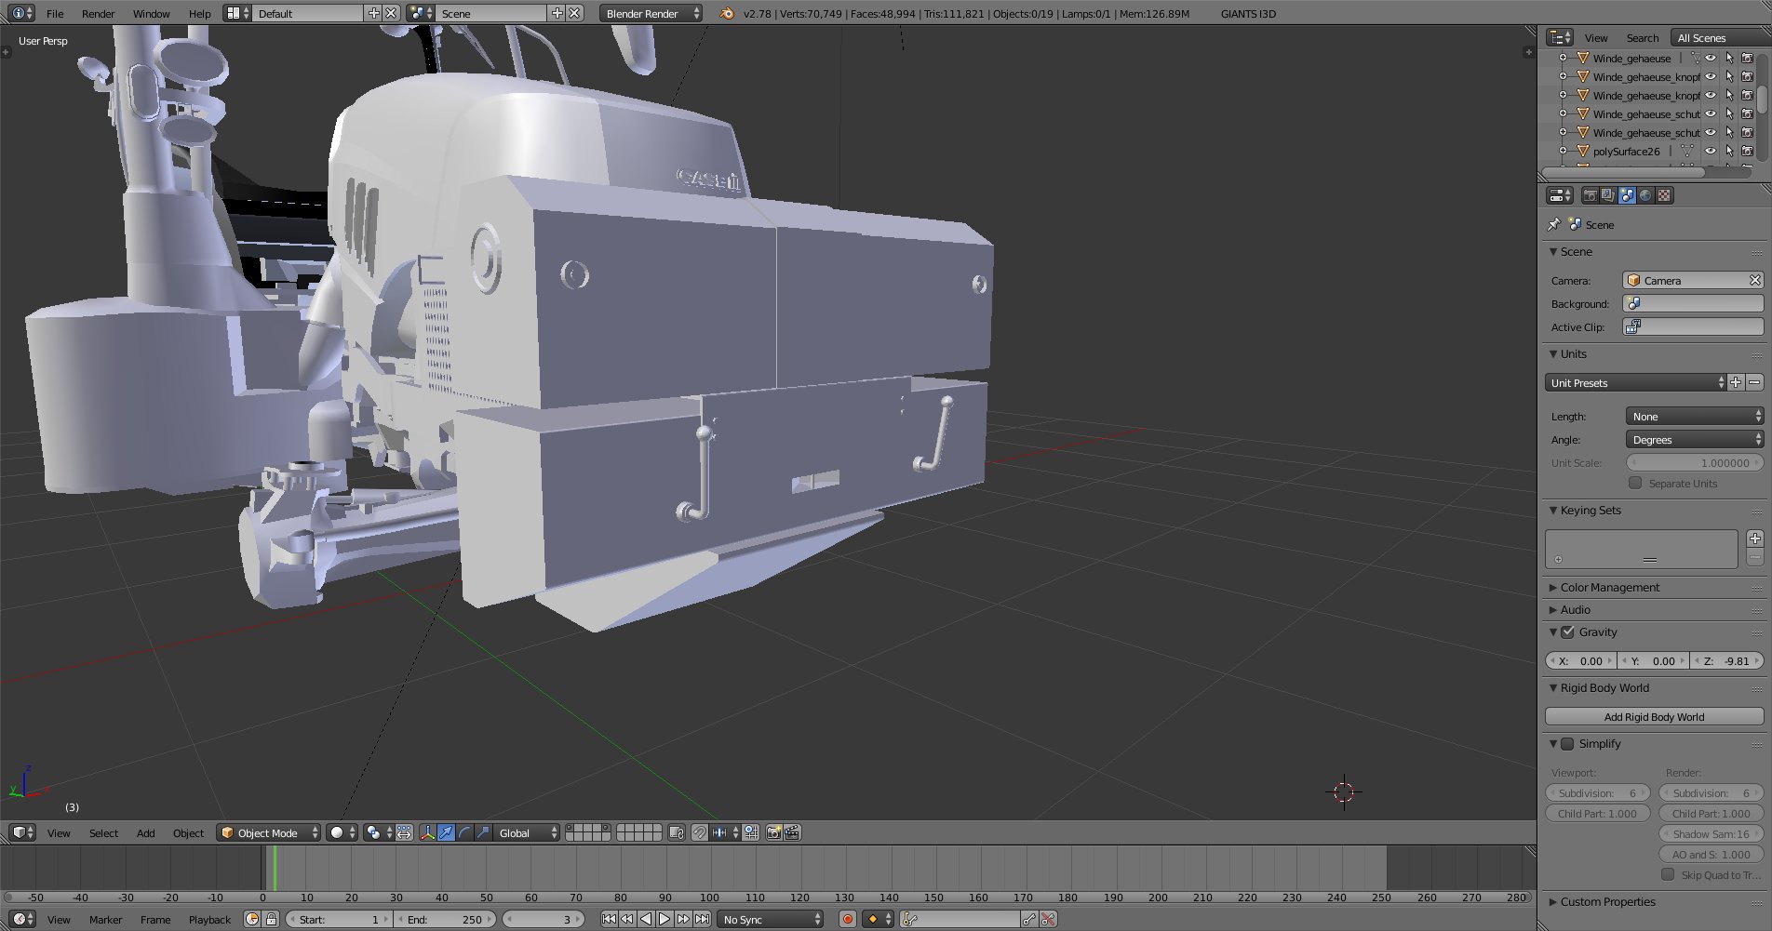Click the End frame field

[447, 919]
